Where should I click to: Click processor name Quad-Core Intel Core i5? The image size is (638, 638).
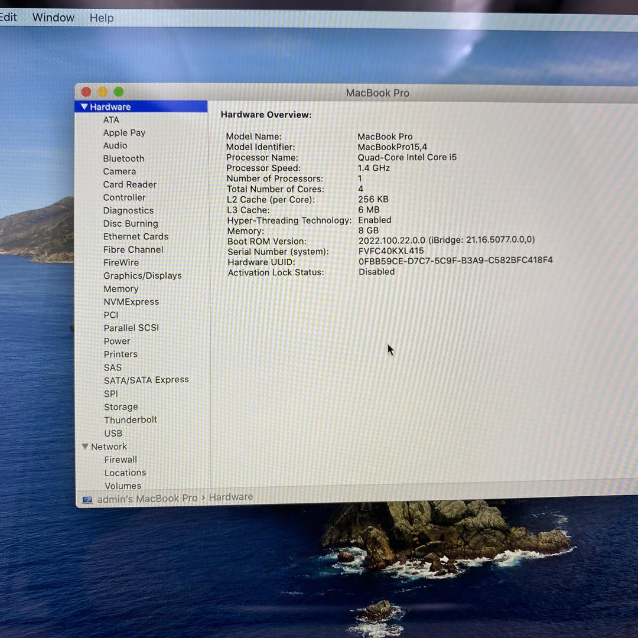click(407, 157)
